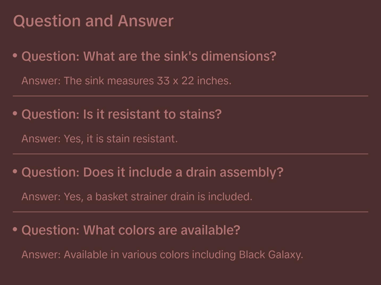Open the stain resistance question
The width and height of the screenshot is (381, 285).
[x=121, y=114]
